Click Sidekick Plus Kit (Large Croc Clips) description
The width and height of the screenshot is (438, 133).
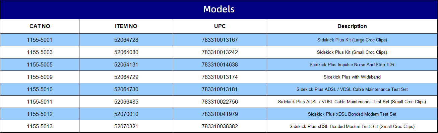[x=352, y=40]
